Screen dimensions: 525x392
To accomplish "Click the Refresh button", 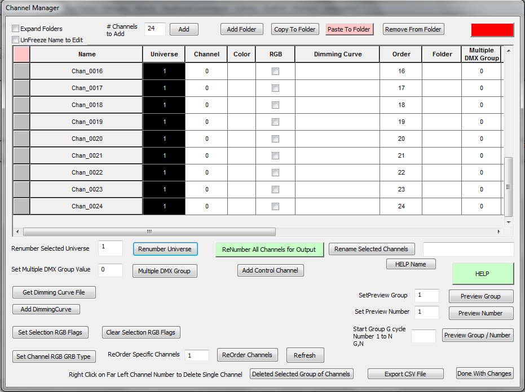I will coord(305,355).
